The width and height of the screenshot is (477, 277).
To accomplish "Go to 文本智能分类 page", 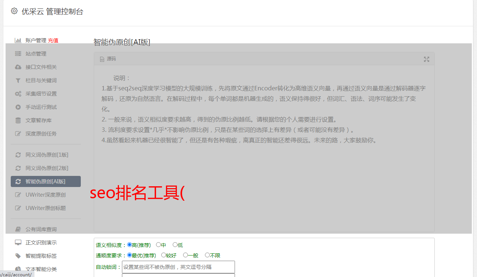I will tap(41, 269).
